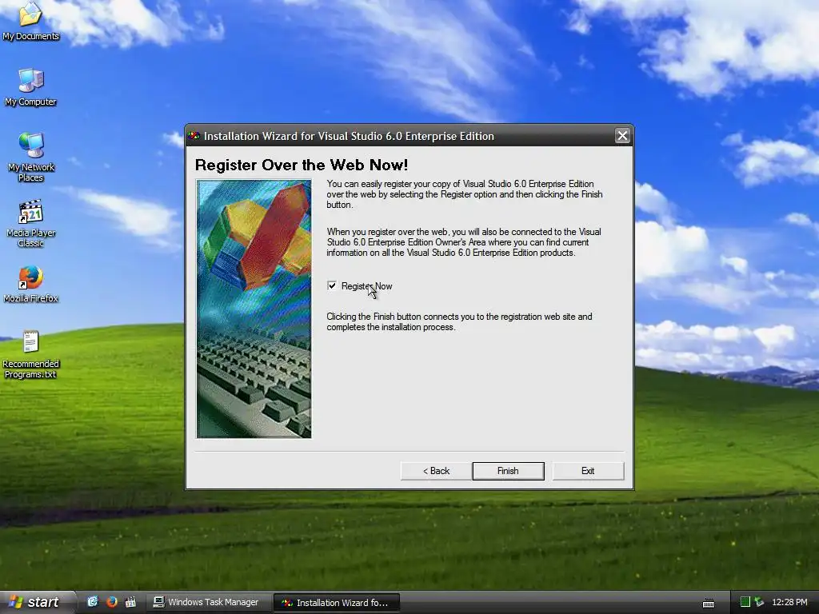Select the My Computer desktop icon
This screenshot has height=614, width=819.
click(30, 87)
